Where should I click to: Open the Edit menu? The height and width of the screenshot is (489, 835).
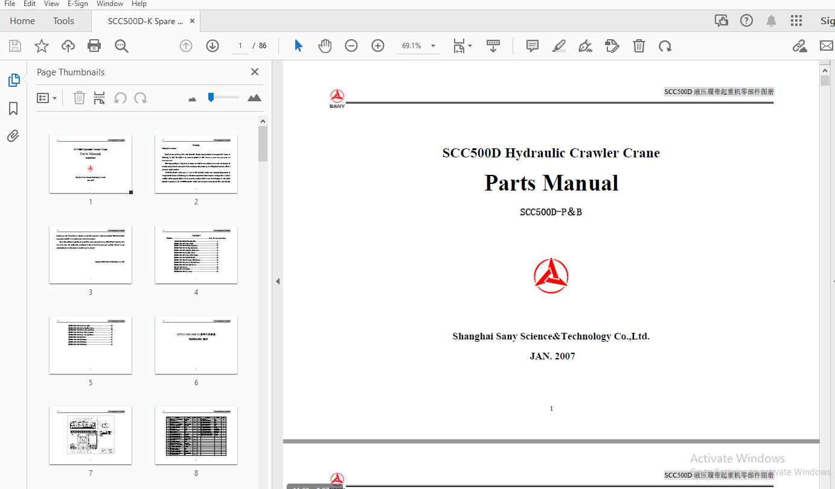click(x=30, y=4)
